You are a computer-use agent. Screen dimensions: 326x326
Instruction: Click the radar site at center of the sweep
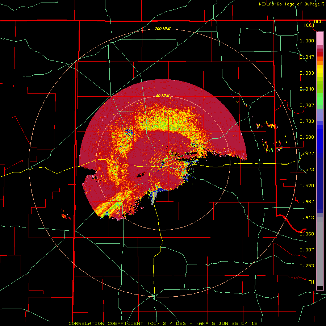coord(163,163)
